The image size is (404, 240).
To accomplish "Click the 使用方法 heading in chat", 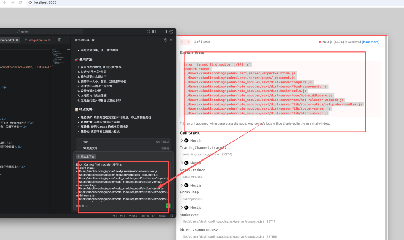I will (x=86, y=59).
